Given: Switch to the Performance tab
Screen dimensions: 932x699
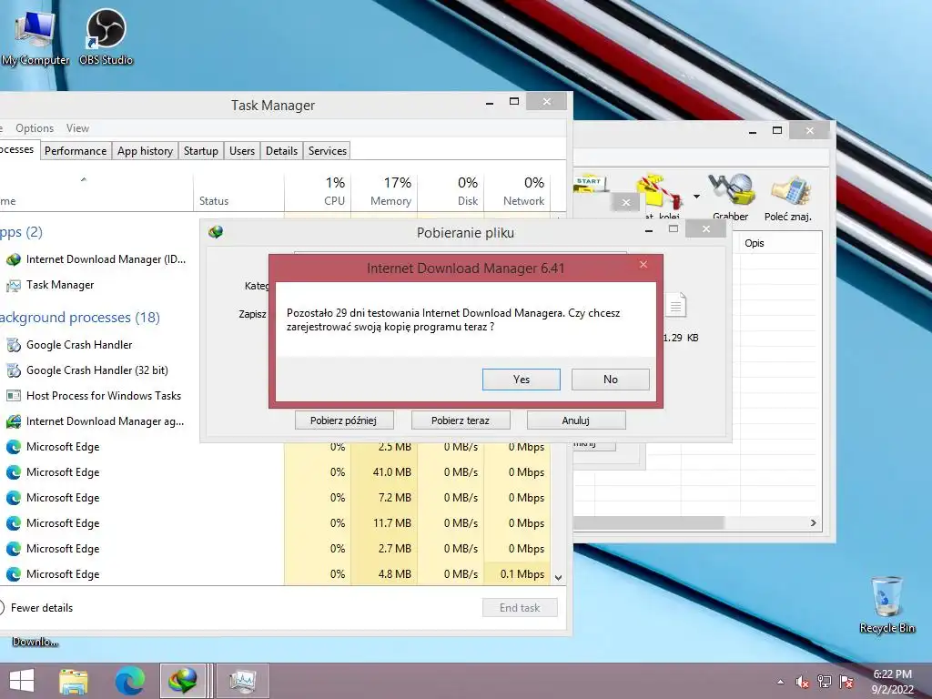Looking at the screenshot, I should click(76, 151).
